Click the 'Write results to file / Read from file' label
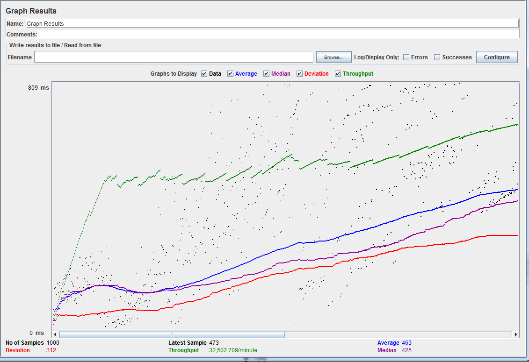 pos(55,45)
